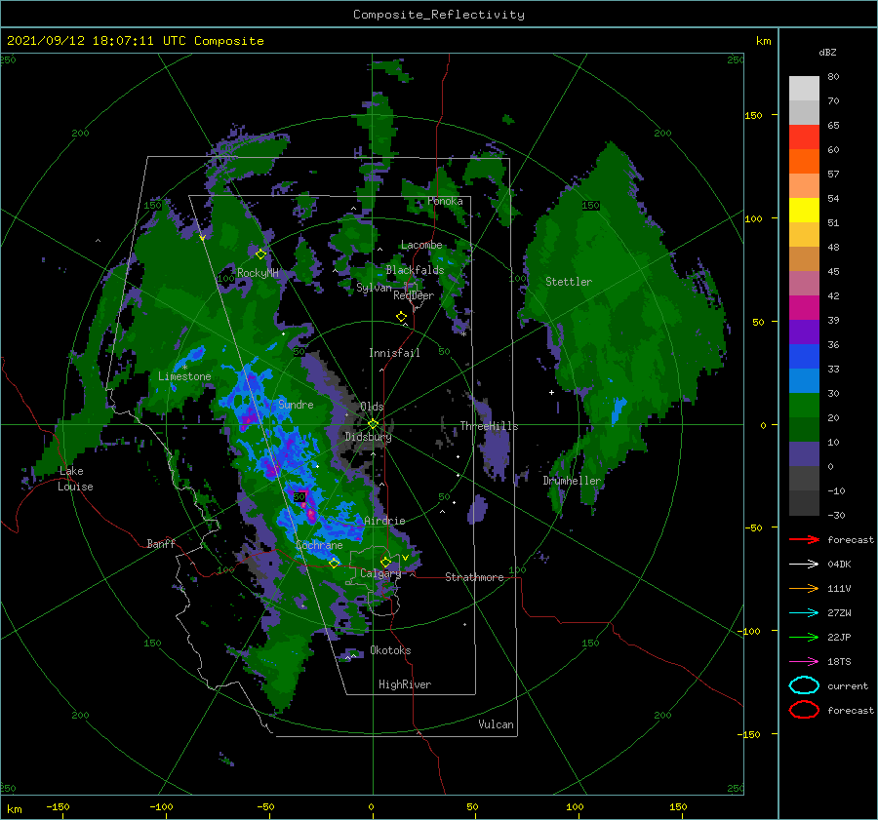Click the red forecast ellipse icon
The width and height of the screenshot is (878, 820).
804,710
